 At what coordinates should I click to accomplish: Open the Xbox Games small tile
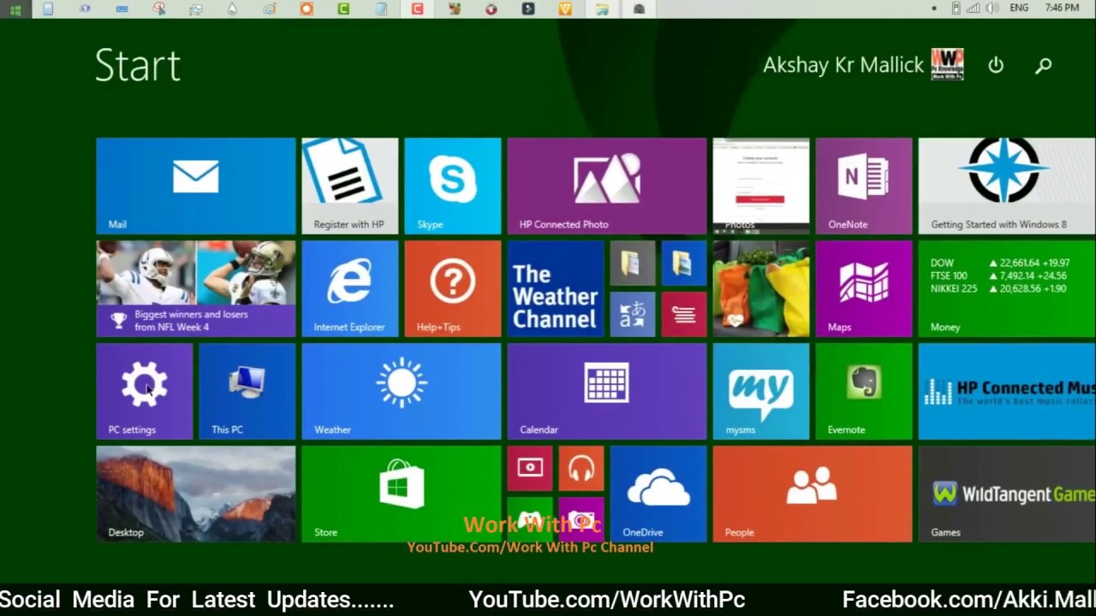click(x=529, y=519)
